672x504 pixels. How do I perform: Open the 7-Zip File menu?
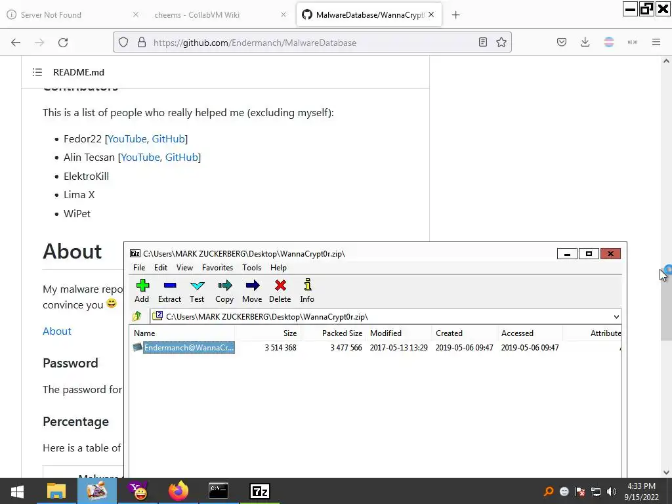tap(139, 268)
